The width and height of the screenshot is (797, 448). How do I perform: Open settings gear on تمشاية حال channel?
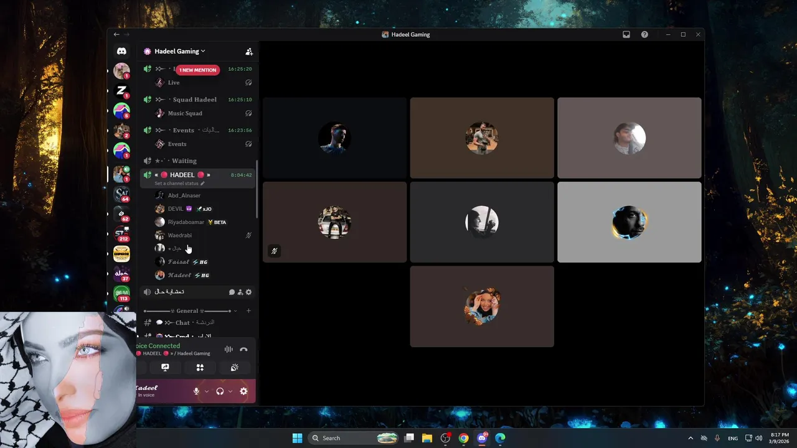249,292
